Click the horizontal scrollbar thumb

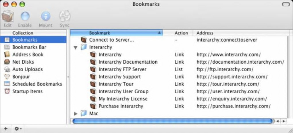coord(172,121)
